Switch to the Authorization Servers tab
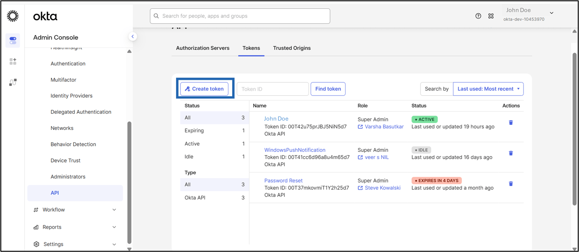 (203, 48)
